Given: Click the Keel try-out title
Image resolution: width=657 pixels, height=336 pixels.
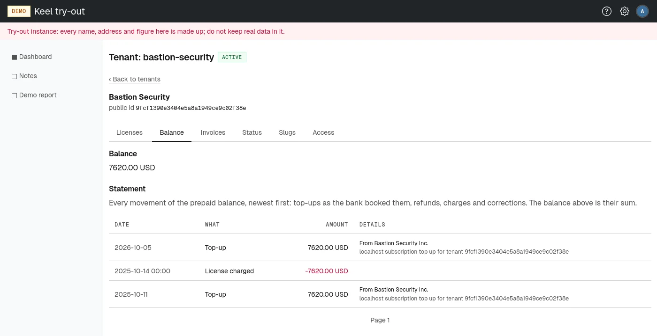Looking at the screenshot, I should click(x=60, y=11).
